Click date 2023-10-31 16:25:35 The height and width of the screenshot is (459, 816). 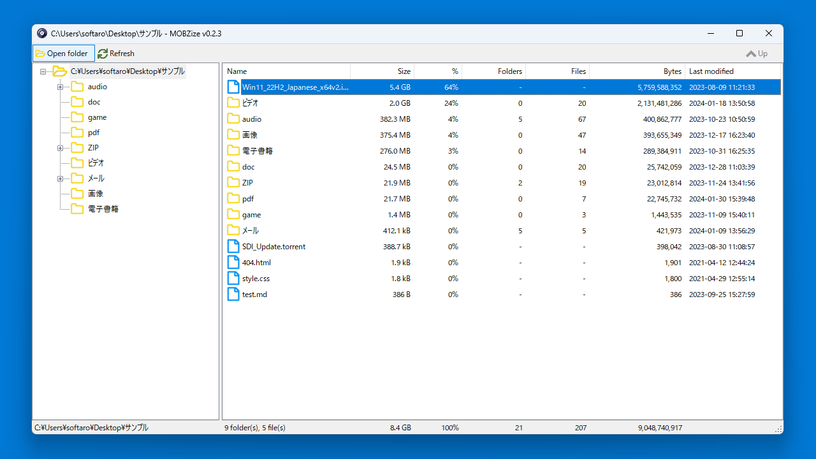click(722, 151)
